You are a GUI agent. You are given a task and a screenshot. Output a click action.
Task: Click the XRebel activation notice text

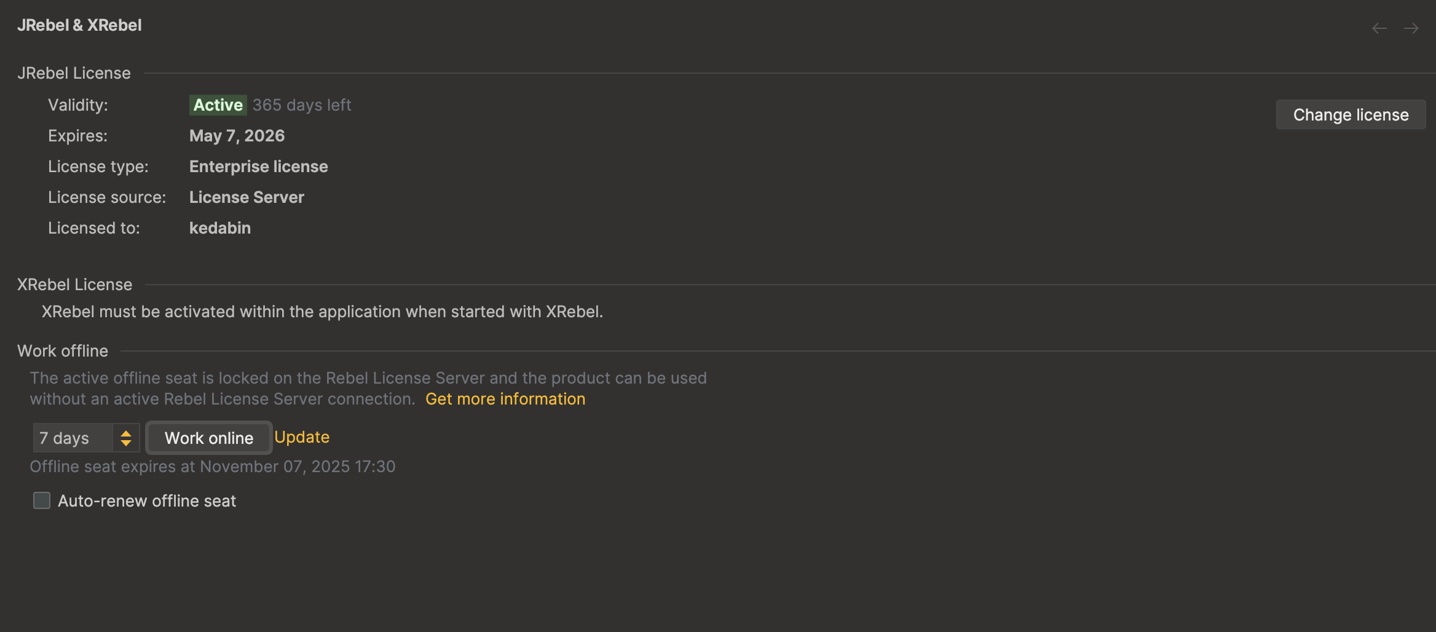click(322, 312)
